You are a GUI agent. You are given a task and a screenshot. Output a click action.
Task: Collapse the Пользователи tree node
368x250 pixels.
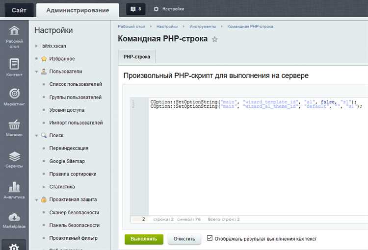tap(36, 72)
